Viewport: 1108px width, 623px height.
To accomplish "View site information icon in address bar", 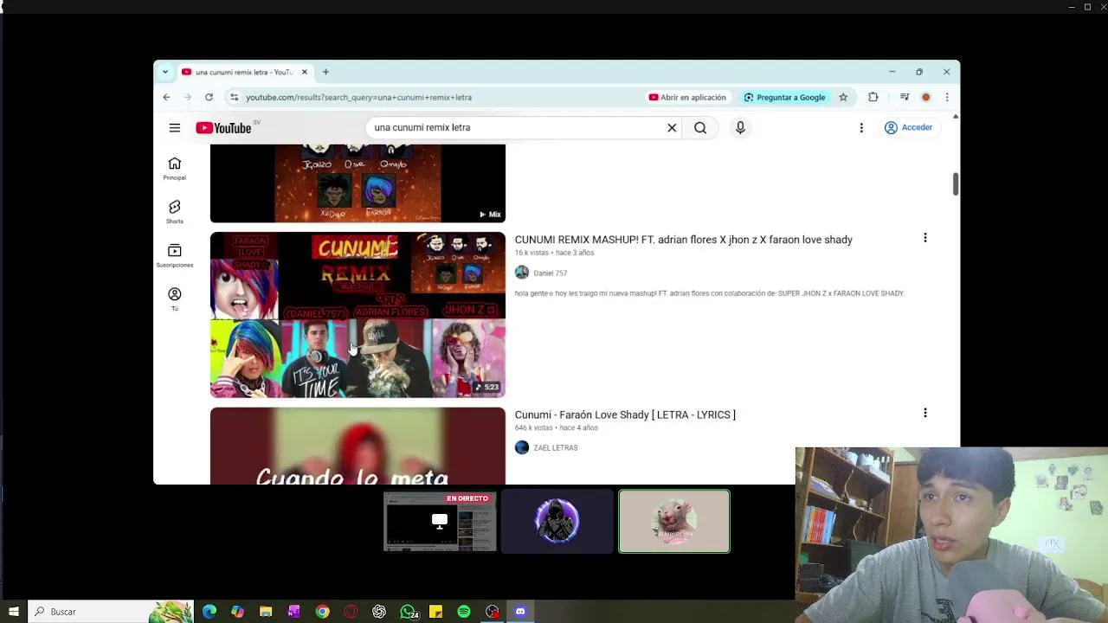I will [234, 97].
